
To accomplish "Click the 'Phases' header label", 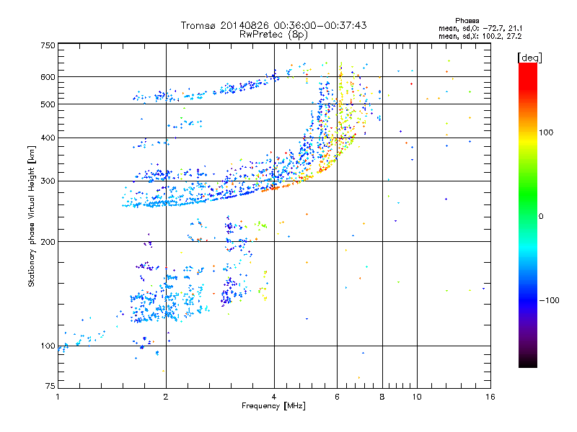I will point(467,21).
